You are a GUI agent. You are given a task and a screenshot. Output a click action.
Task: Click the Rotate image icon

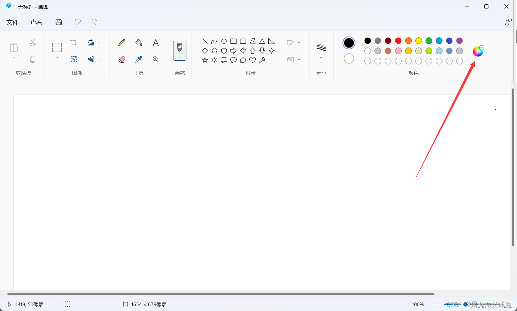[x=91, y=42]
